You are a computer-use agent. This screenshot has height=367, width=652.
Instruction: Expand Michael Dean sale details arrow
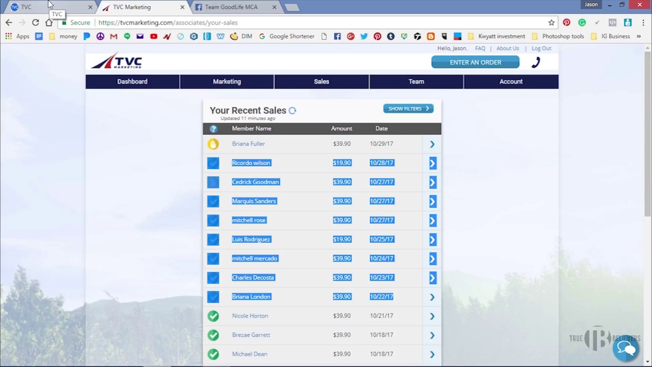pos(432,354)
